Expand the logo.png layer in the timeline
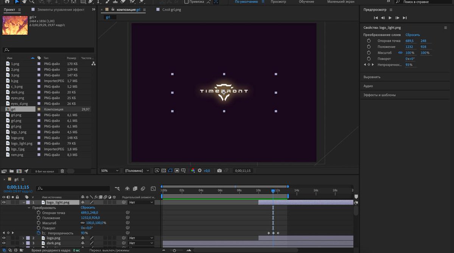The image size is (454, 253). tap(23, 238)
